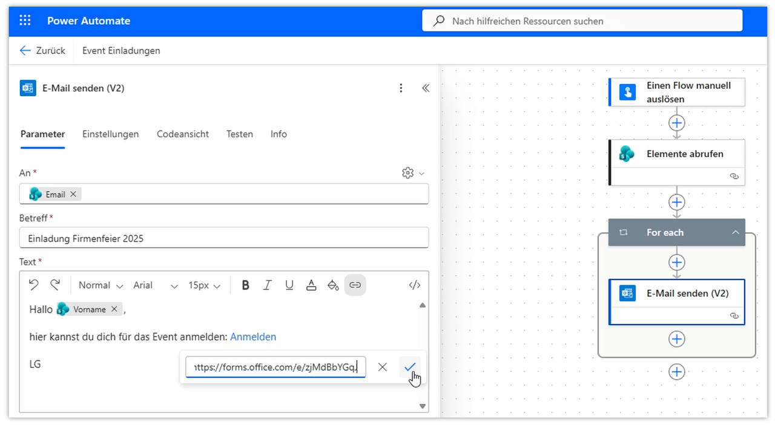Cancel the link edit with X
Viewport: 775px width, 425px height.
(382, 367)
